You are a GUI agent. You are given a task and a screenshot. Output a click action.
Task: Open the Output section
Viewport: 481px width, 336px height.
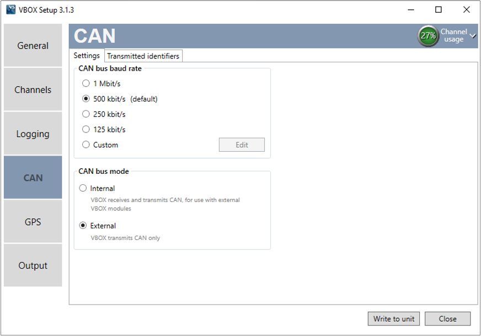33,265
